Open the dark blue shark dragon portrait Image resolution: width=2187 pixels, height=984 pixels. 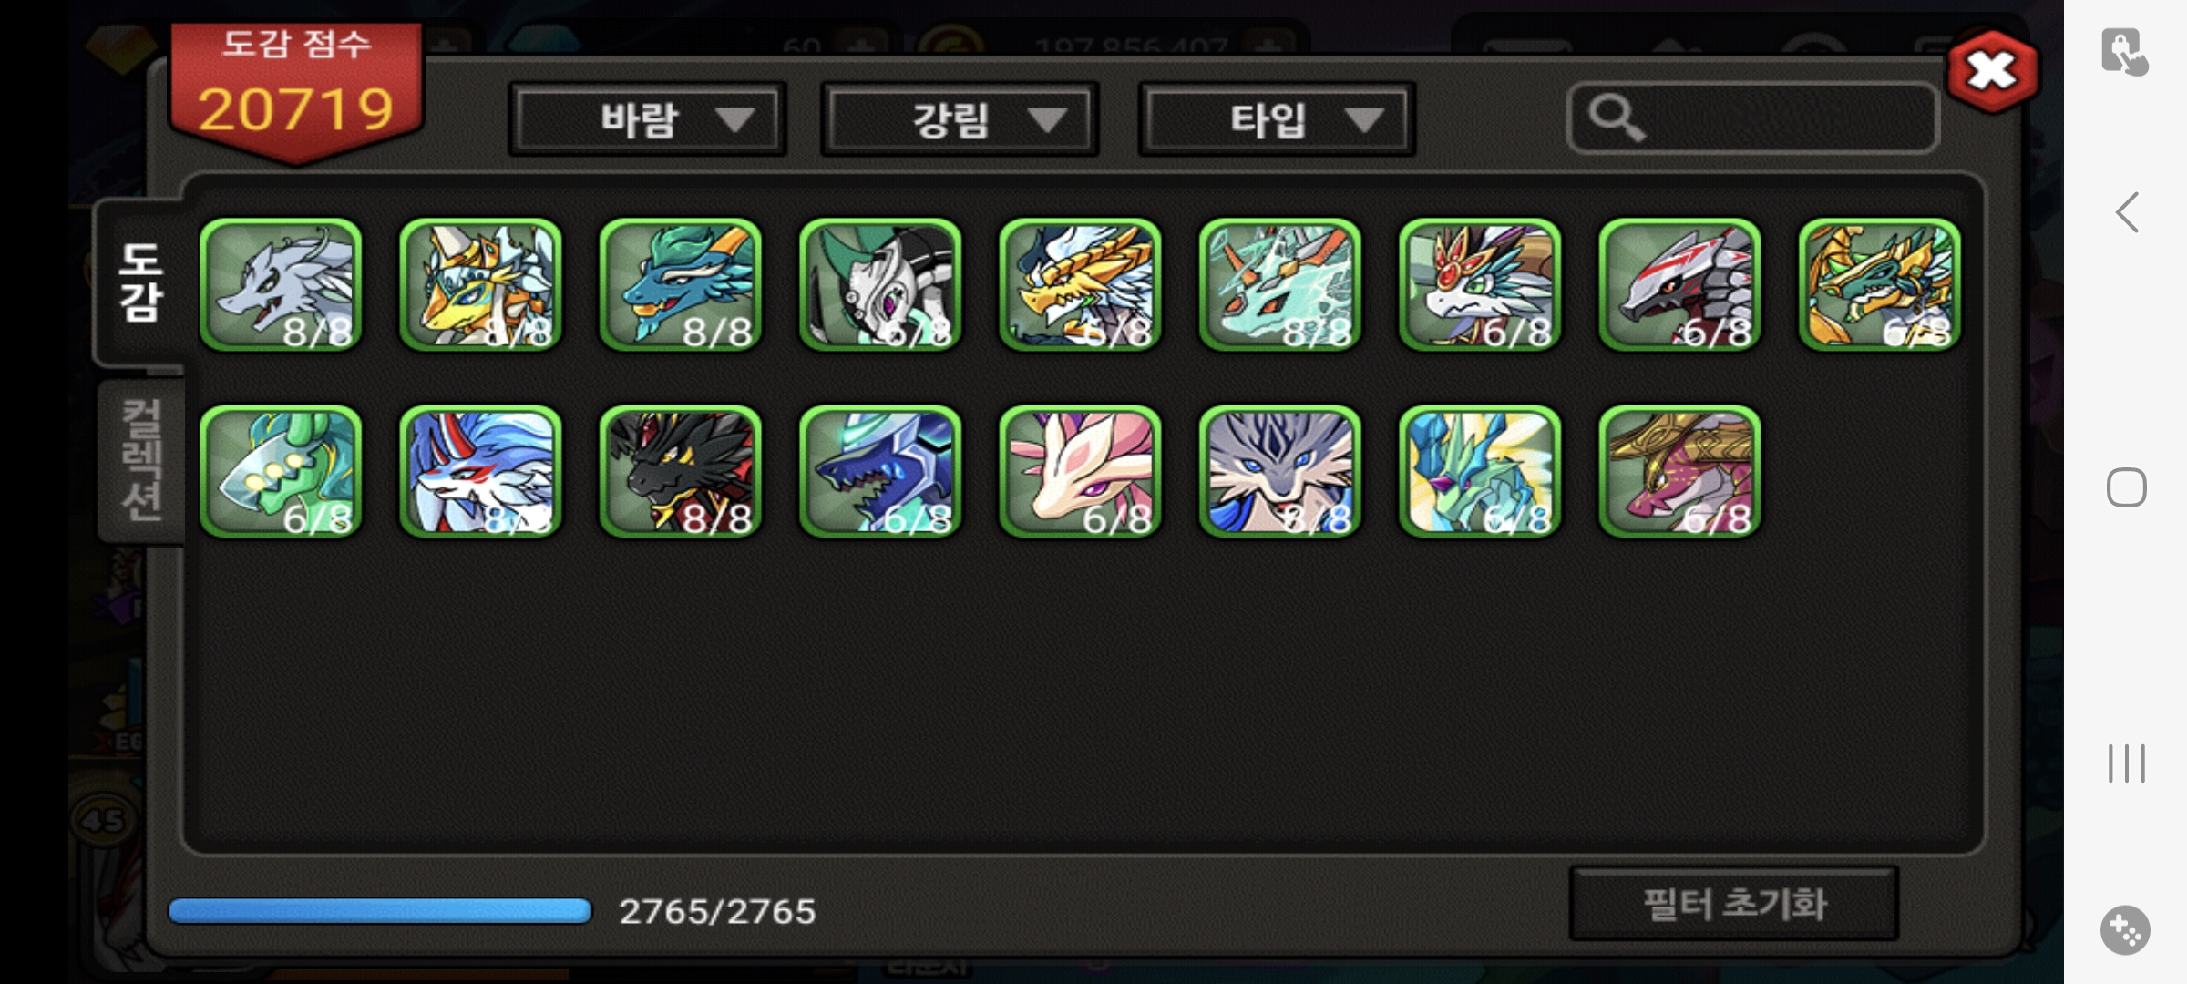(880, 472)
